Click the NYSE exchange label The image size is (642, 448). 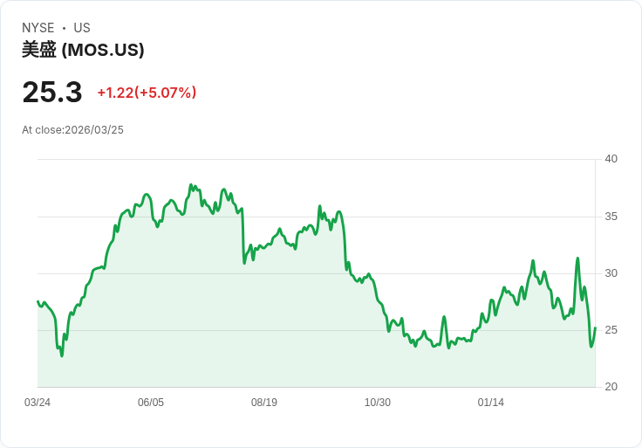pyautogui.click(x=38, y=28)
